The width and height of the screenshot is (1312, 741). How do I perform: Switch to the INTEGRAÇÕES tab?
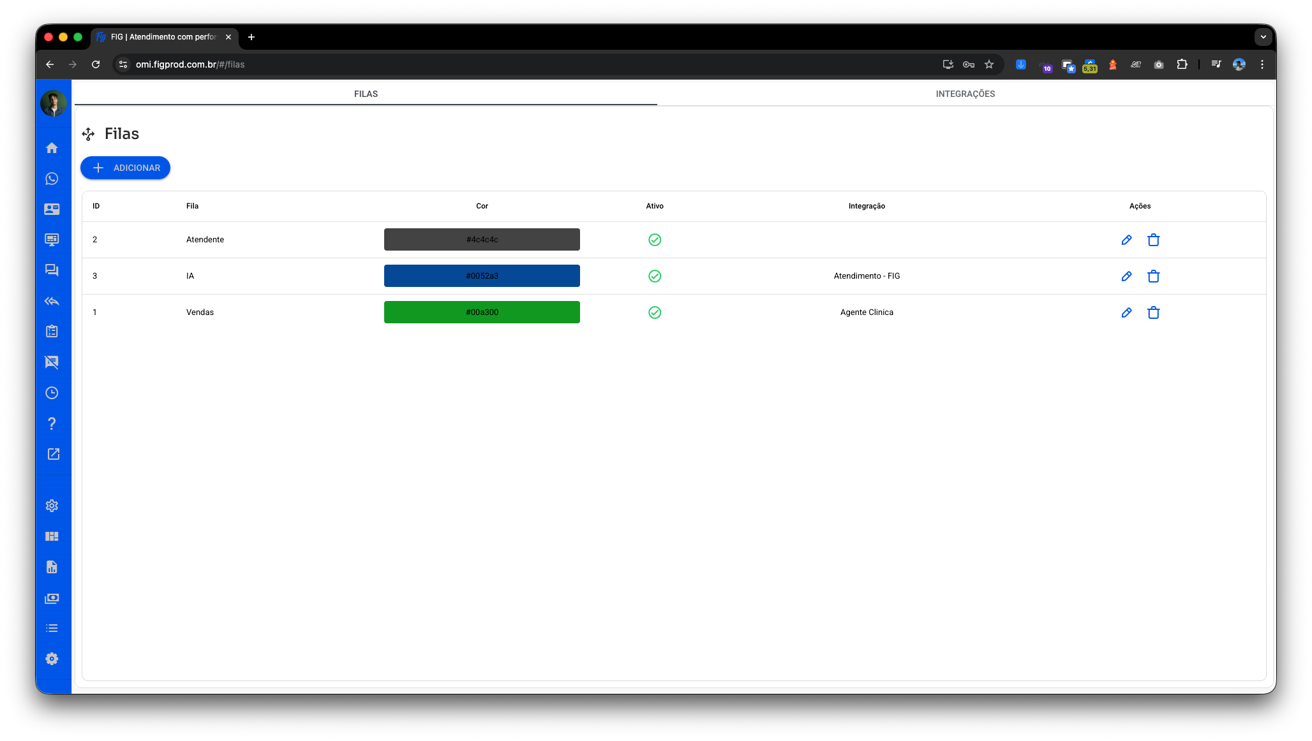pos(965,94)
